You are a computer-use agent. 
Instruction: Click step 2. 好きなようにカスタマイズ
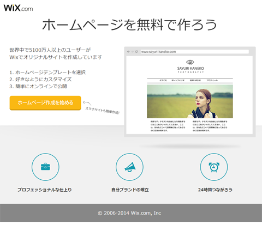click(x=40, y=80)
